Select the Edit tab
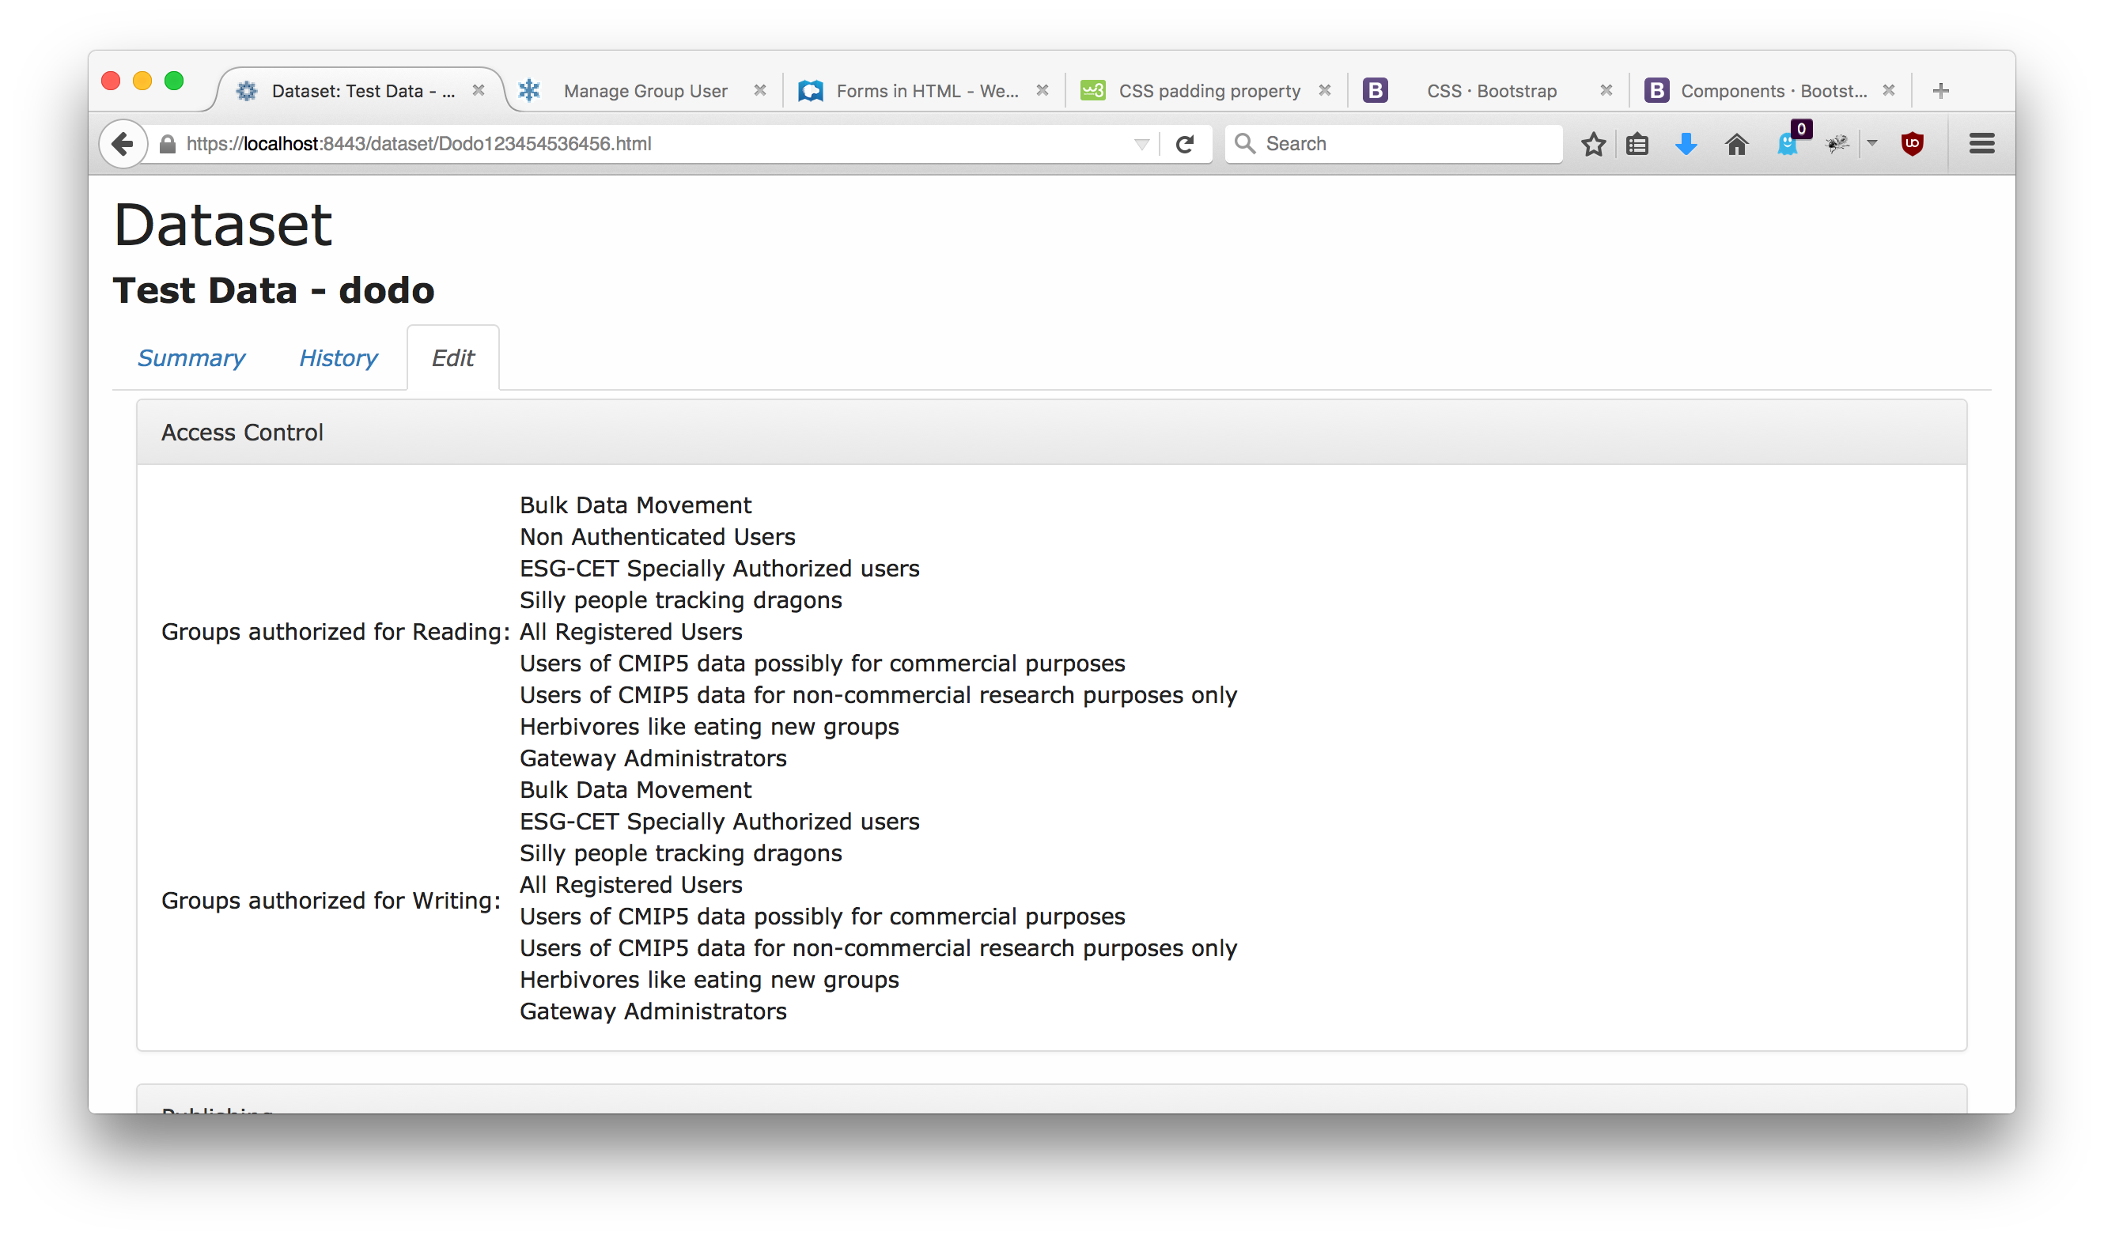Image resolution: width=2104 pixels, height=1240 pixels. point(453,357)
